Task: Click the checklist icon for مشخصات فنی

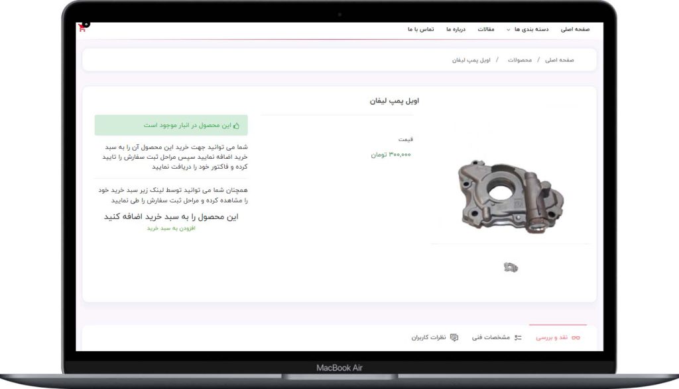Action: point(518,337)
